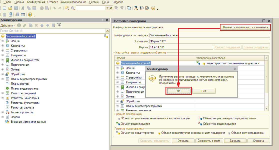The image size is (279, 150).
Task: Click the Save diskette toolbar icon
Action: point(16,8)
